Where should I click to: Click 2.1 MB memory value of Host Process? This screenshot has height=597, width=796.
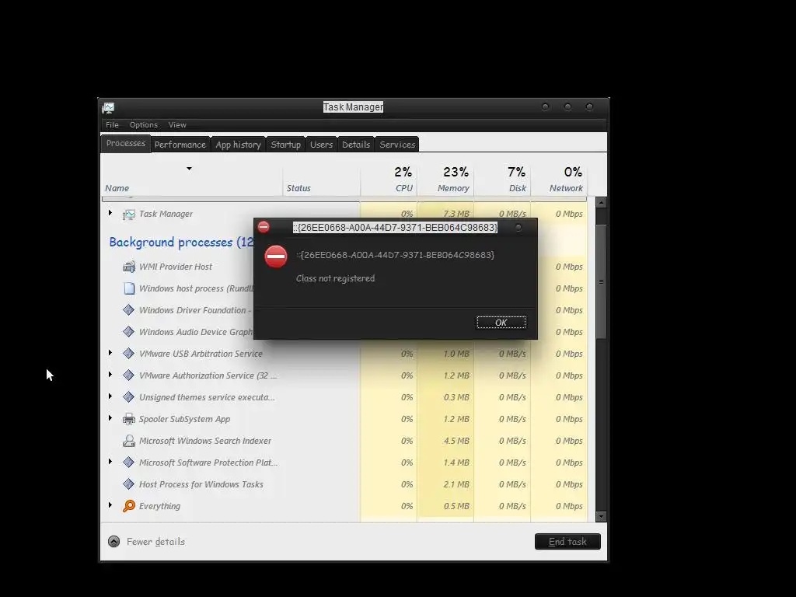pos(456,484)
